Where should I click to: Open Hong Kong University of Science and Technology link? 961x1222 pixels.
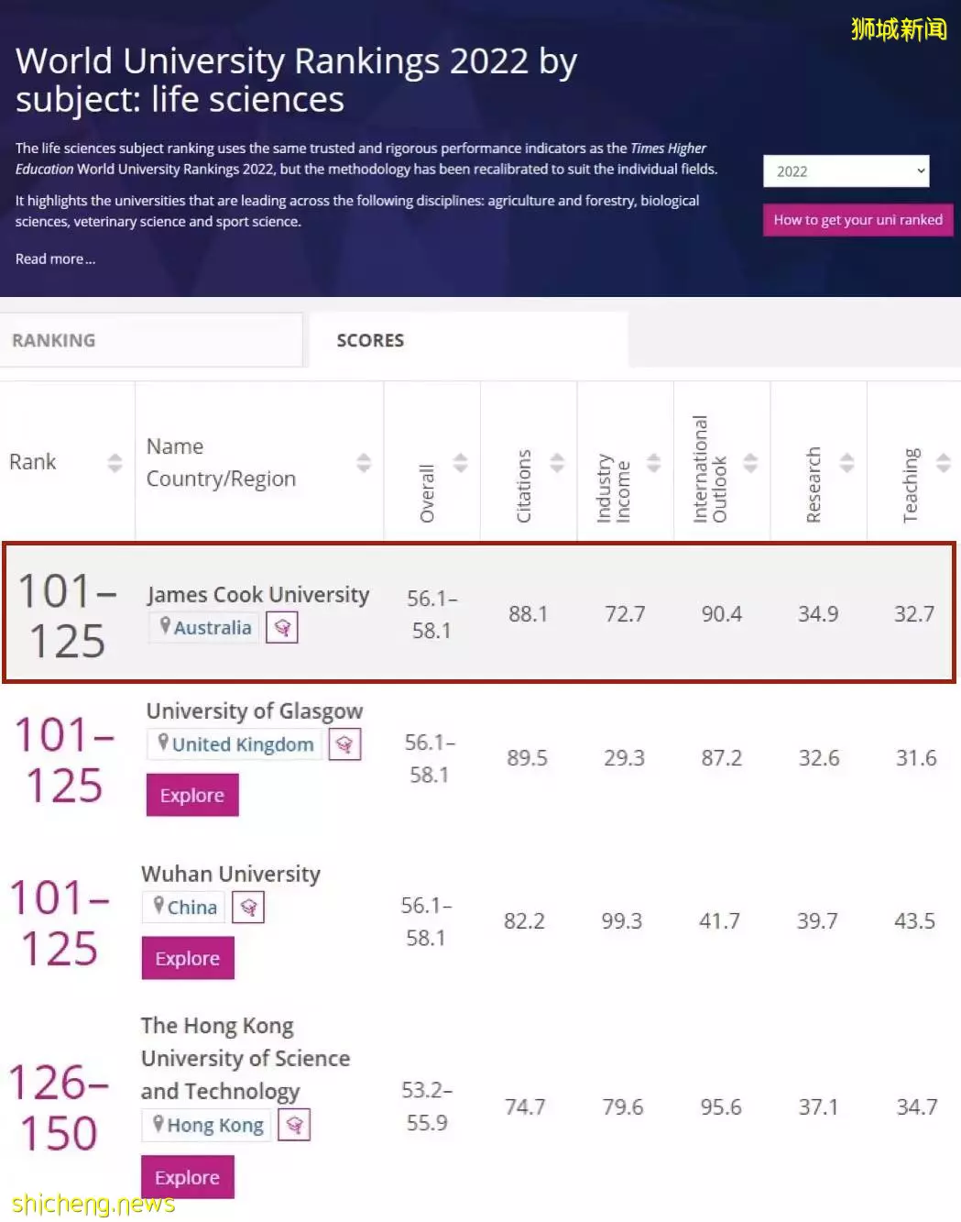pos(246,1059)
